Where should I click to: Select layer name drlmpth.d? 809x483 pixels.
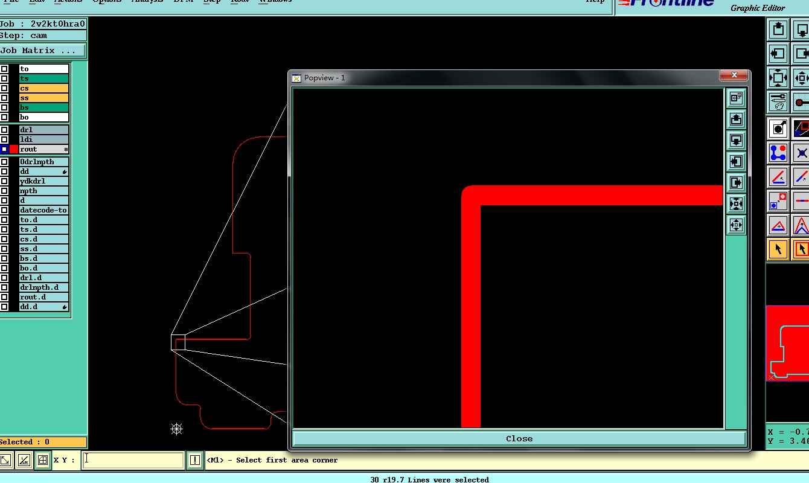[x=43, y=287]
